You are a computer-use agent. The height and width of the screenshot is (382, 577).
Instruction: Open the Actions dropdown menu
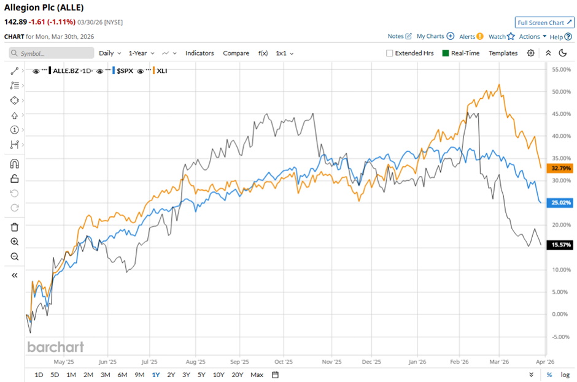[533, 36]
